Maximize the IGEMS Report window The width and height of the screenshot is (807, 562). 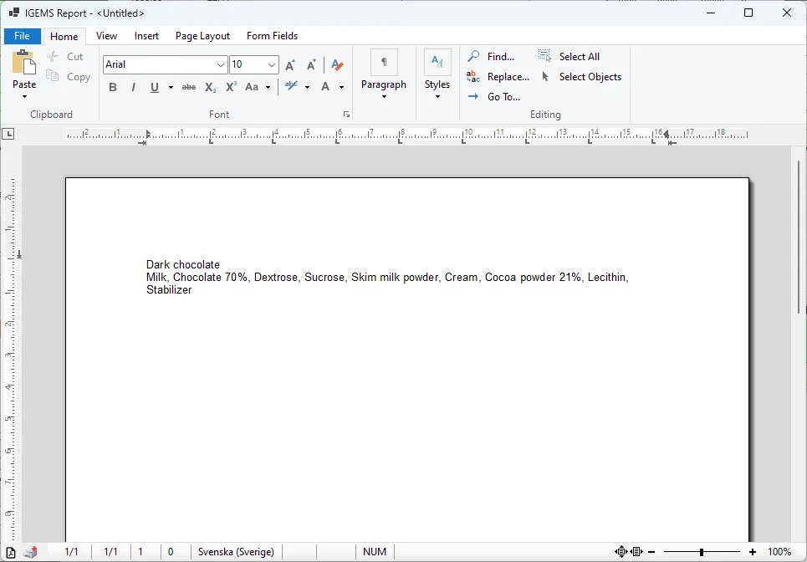[x=748, y=13]
